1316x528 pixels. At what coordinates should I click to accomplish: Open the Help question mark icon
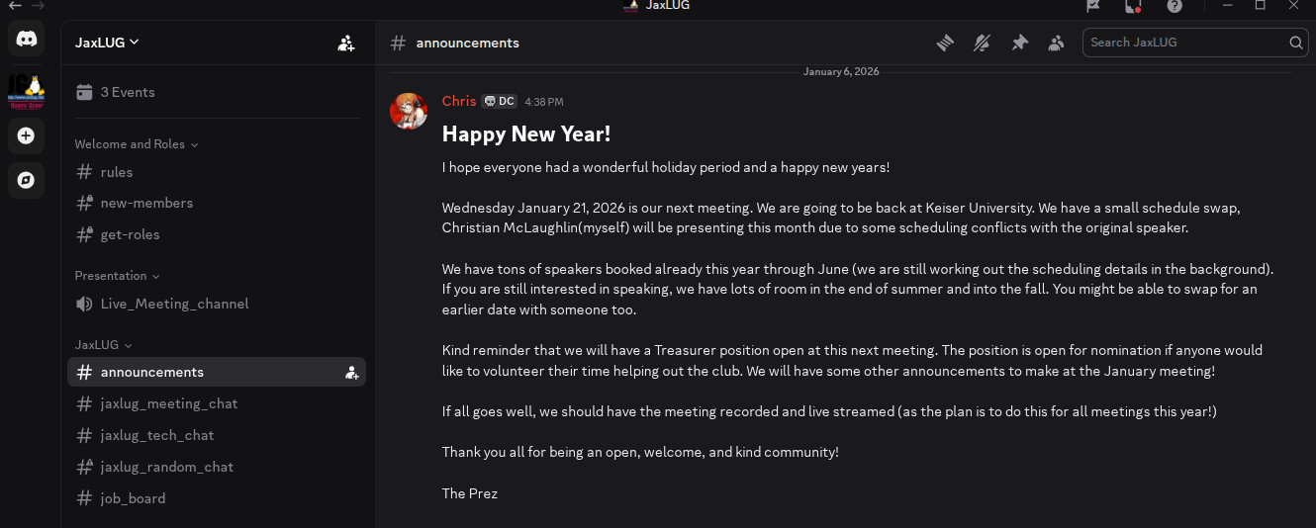(1175, 6)
